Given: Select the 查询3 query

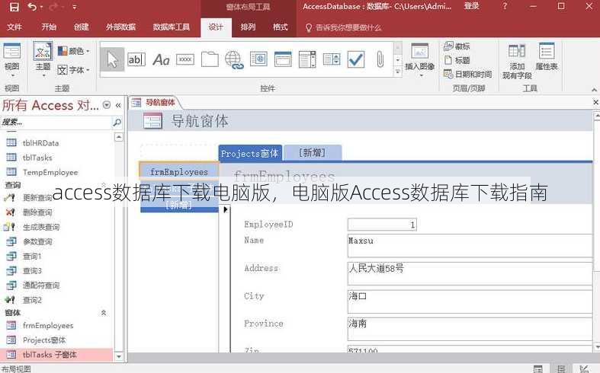Looking at the screenshot, I should 32,270.
